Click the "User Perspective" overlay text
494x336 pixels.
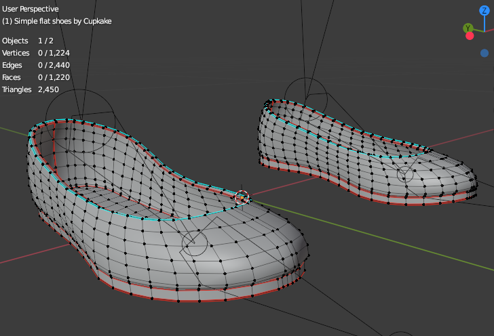pyautogui.click(x=31, y=9)
